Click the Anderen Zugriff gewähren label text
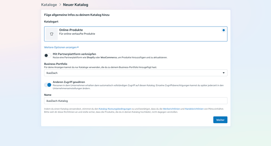Image resolution: width=271 pixels, height=146 pixels. (x=69, y=82)
